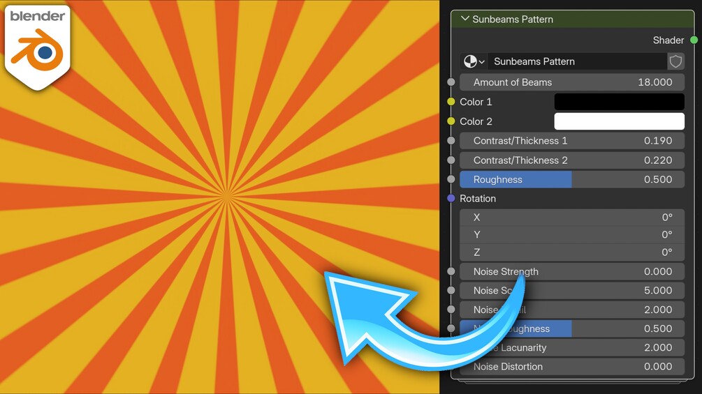Open the node group browse dropdown
This screenshot has width=702, height=394.
474,61
